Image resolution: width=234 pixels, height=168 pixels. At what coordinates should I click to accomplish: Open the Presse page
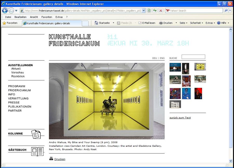[14, 103]
